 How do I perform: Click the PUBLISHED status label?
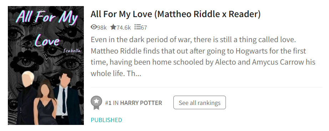coord(106,120)
